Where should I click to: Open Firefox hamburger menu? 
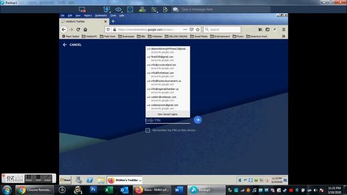[284, 29]
